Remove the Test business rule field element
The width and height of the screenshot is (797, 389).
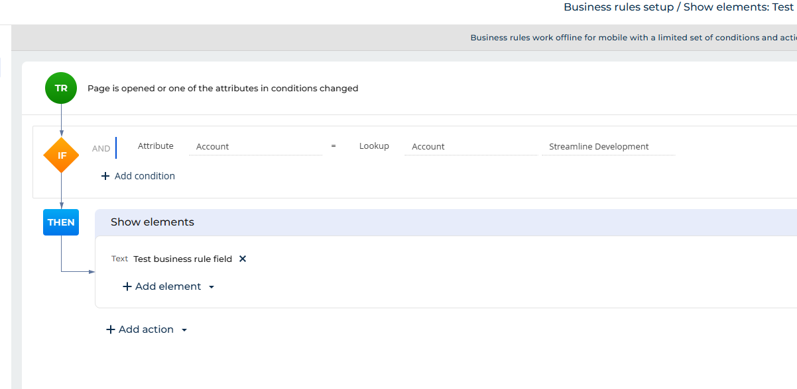pyautogui.click(x=243, y=259)
